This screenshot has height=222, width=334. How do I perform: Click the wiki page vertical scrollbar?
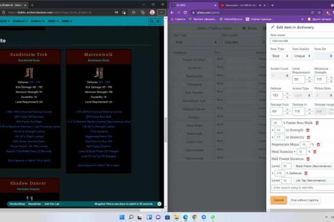click(166, 129)
